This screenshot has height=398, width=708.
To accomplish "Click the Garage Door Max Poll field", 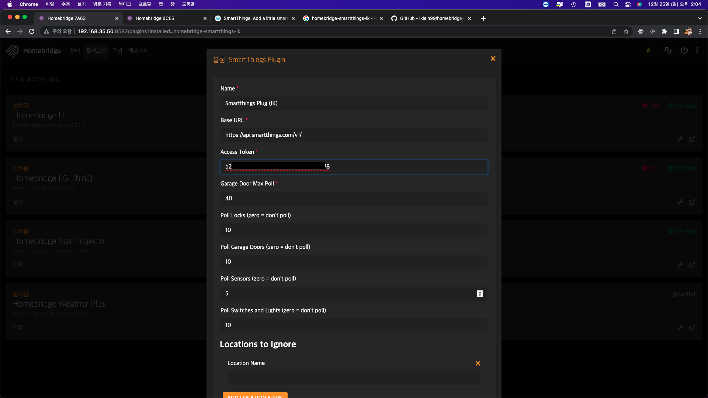I will pyautogui.click(x=354, y=199).
